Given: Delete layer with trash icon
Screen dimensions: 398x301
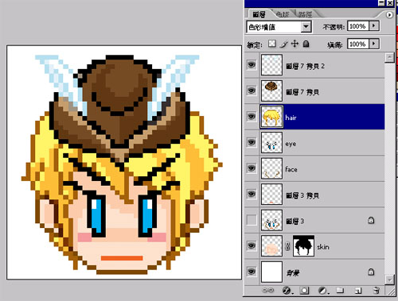Looking at the screenshot, I should pos(376,290).
